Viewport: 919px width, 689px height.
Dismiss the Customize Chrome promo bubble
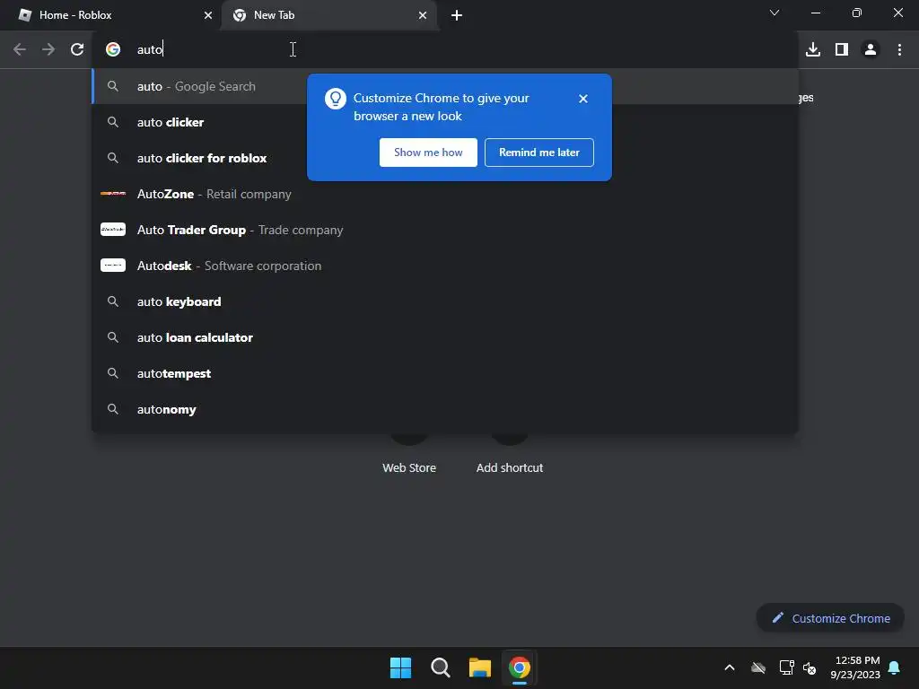(x=583, y=99)
